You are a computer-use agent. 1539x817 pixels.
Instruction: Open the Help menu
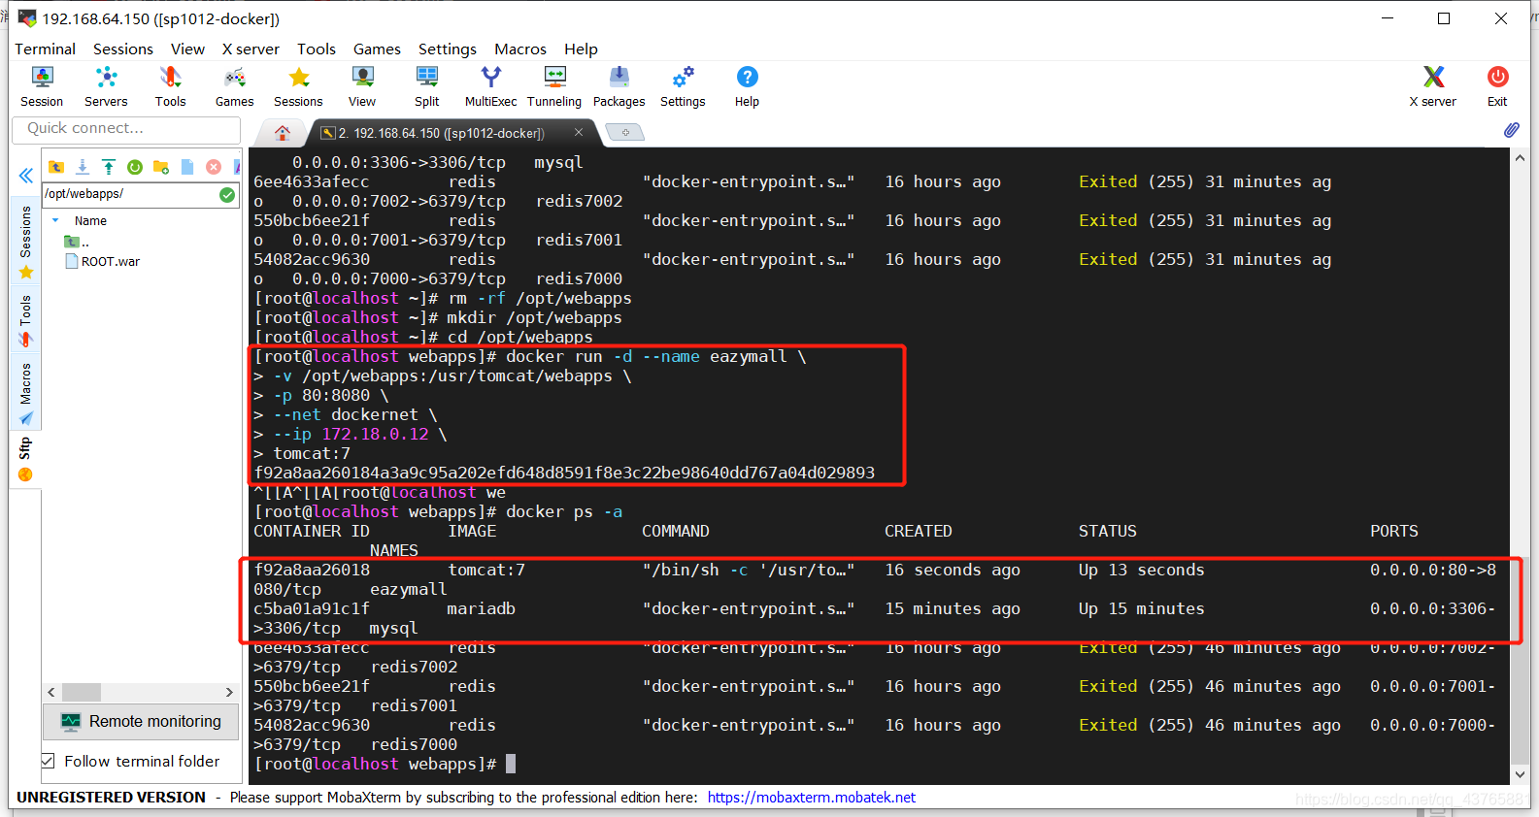click(x=581, y=49)
